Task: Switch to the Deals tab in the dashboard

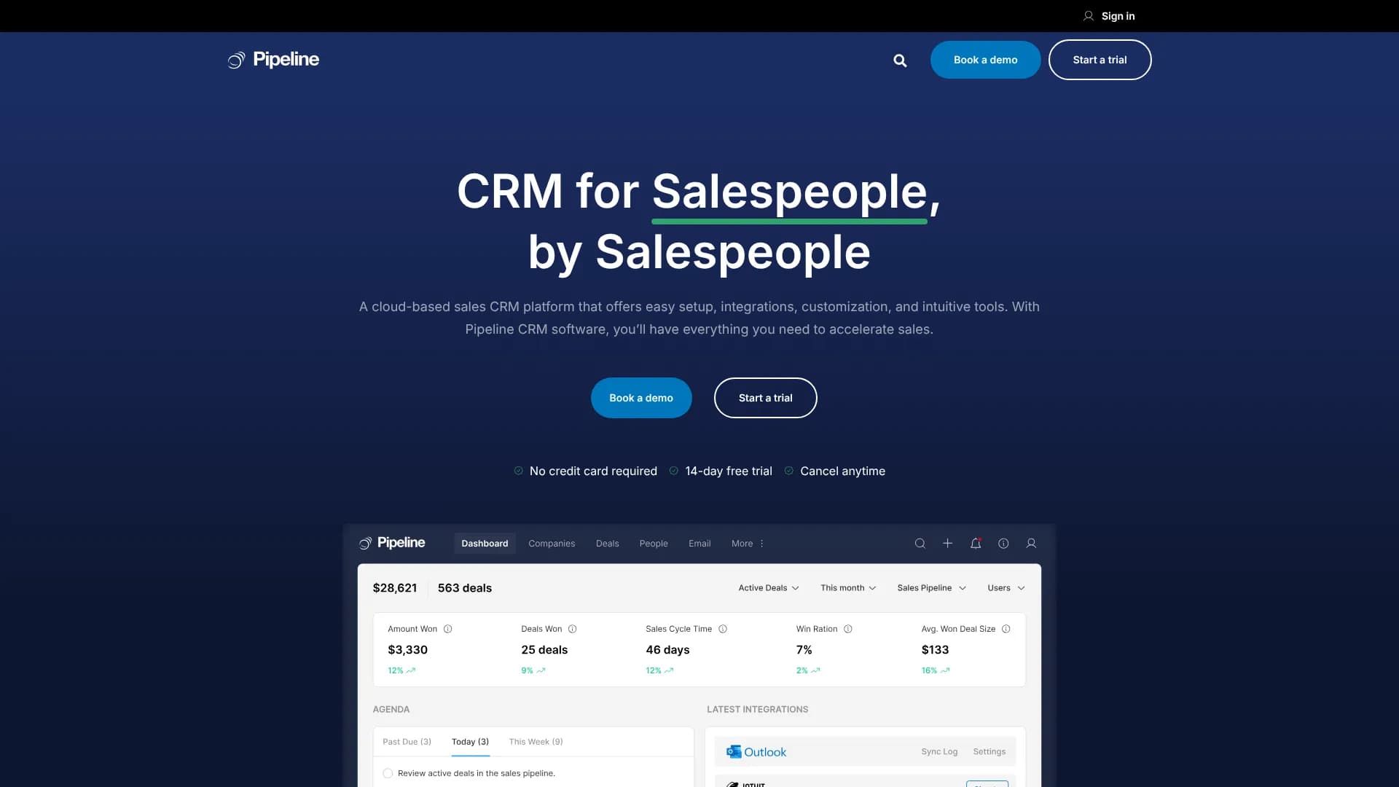Action: coord(607,543)
